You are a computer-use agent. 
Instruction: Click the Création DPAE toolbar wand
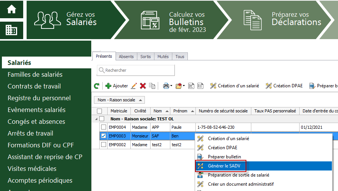[x=284, y=86]
